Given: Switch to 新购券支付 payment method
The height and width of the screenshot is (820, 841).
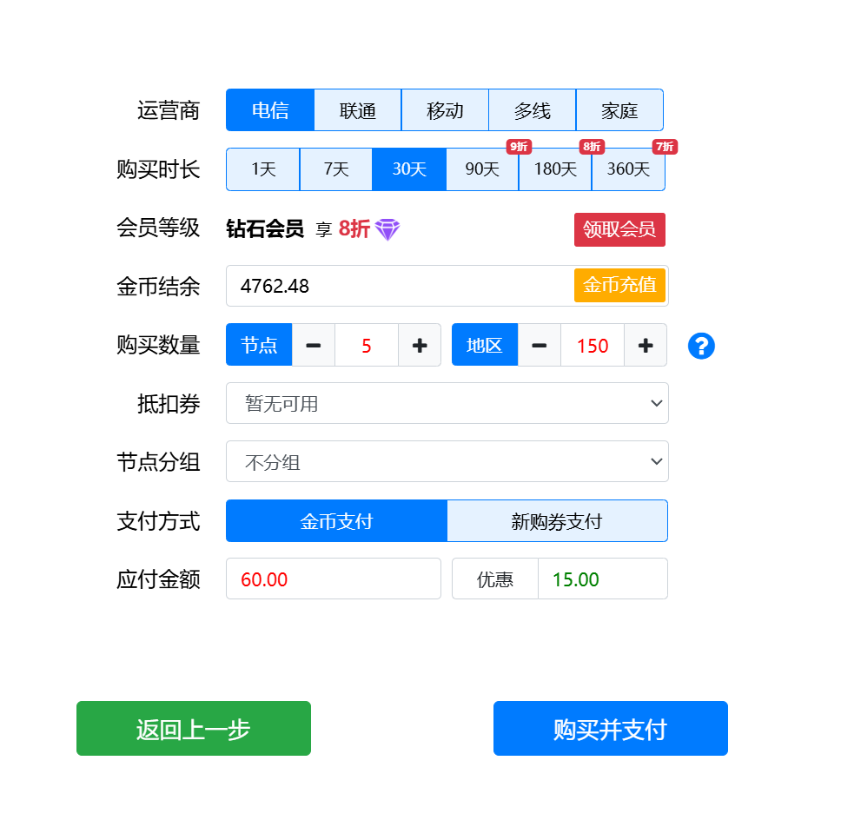Looking at the screenshot, I should 557,521.
